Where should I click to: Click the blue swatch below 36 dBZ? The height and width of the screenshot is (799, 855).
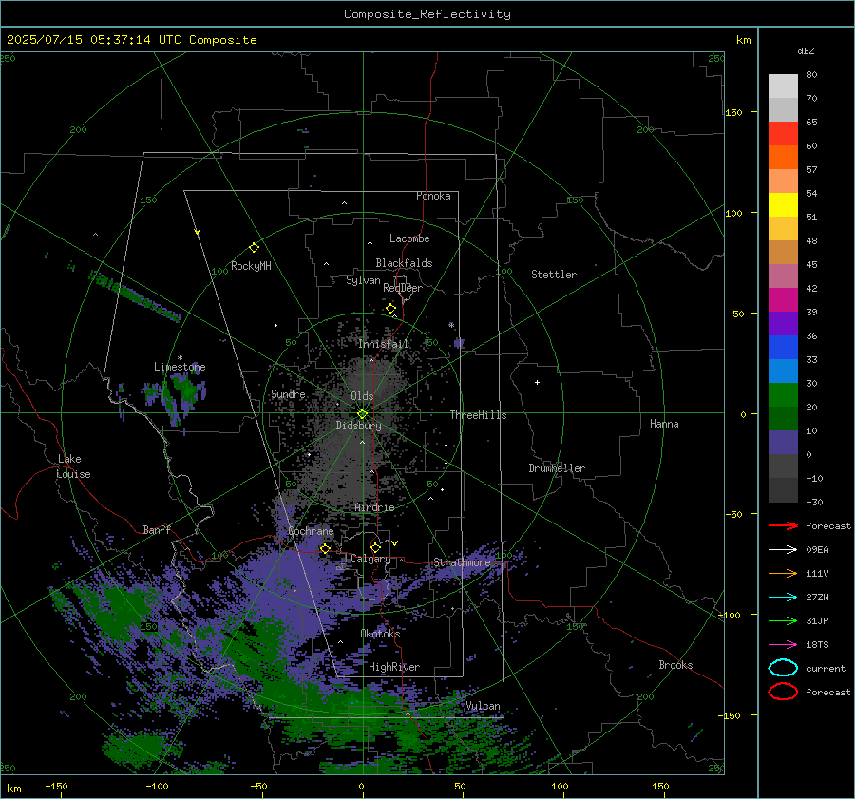(x=783, y=348)
